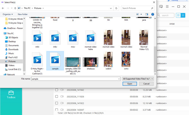This screenshot has height=115, width=189.
Task: Open All Supported Video Files type dropdown
Action: point(138,79)
